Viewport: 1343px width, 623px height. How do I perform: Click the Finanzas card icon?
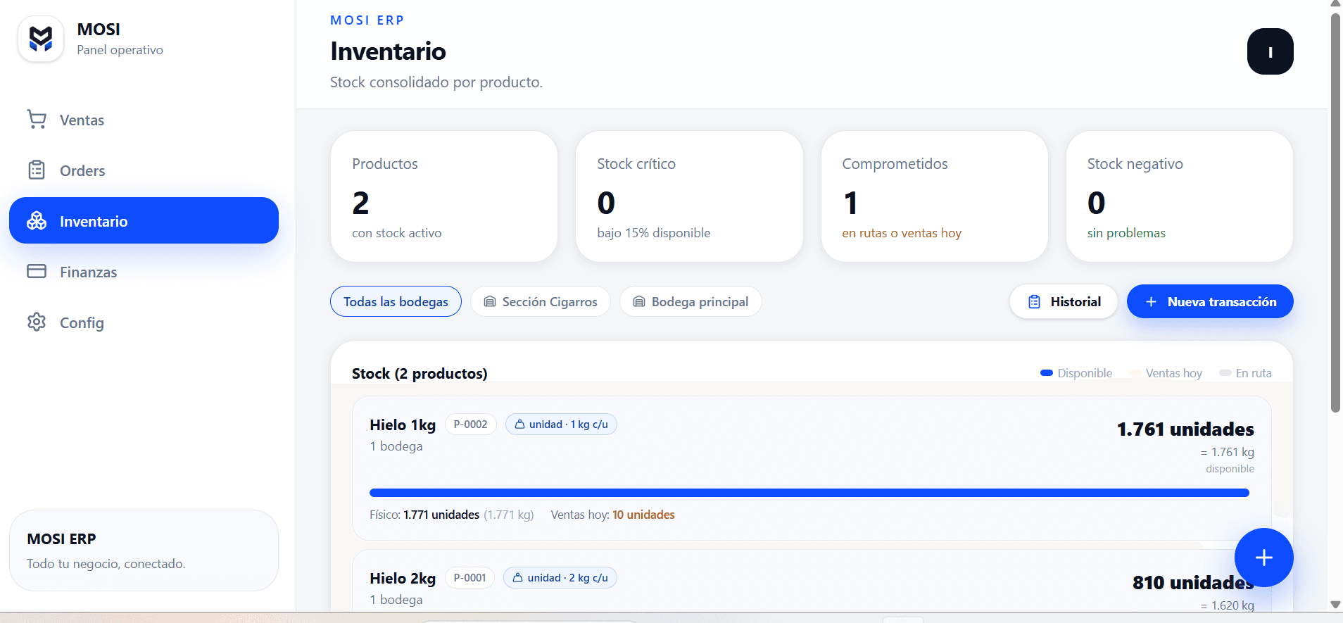[37, 272]
